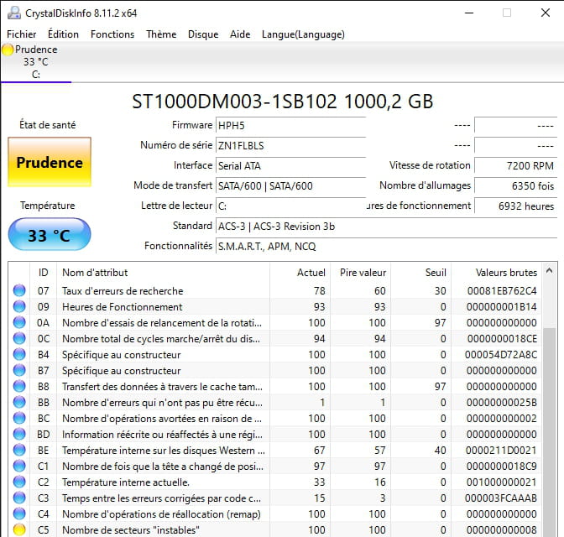Click the blue status orb for attribute 07
Screen dimensions: 564x537
tap(19, 290)
